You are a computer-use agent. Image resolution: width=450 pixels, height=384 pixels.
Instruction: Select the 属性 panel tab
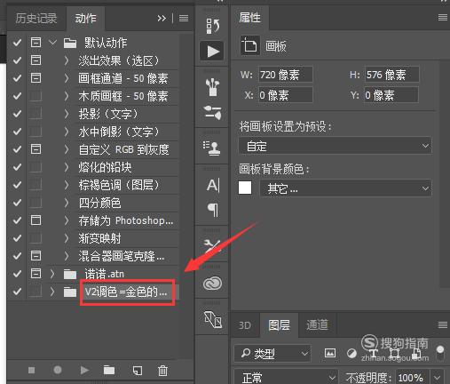[250, 18]
